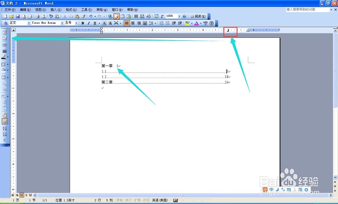Toggle underline formatting
The width and height of the screenshot is (338, 204).
(x=95, y=23)
